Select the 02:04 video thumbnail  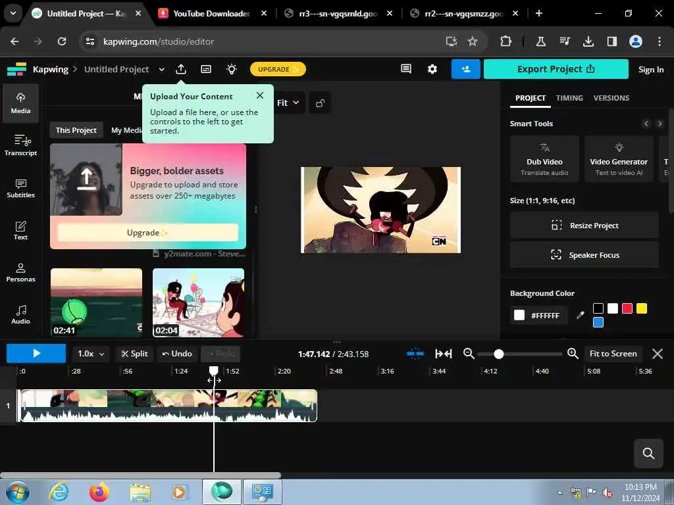pos(198,302)
